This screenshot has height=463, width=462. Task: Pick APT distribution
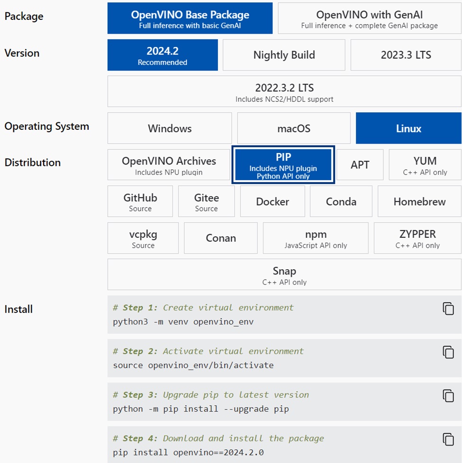click(x=360, y=165)
